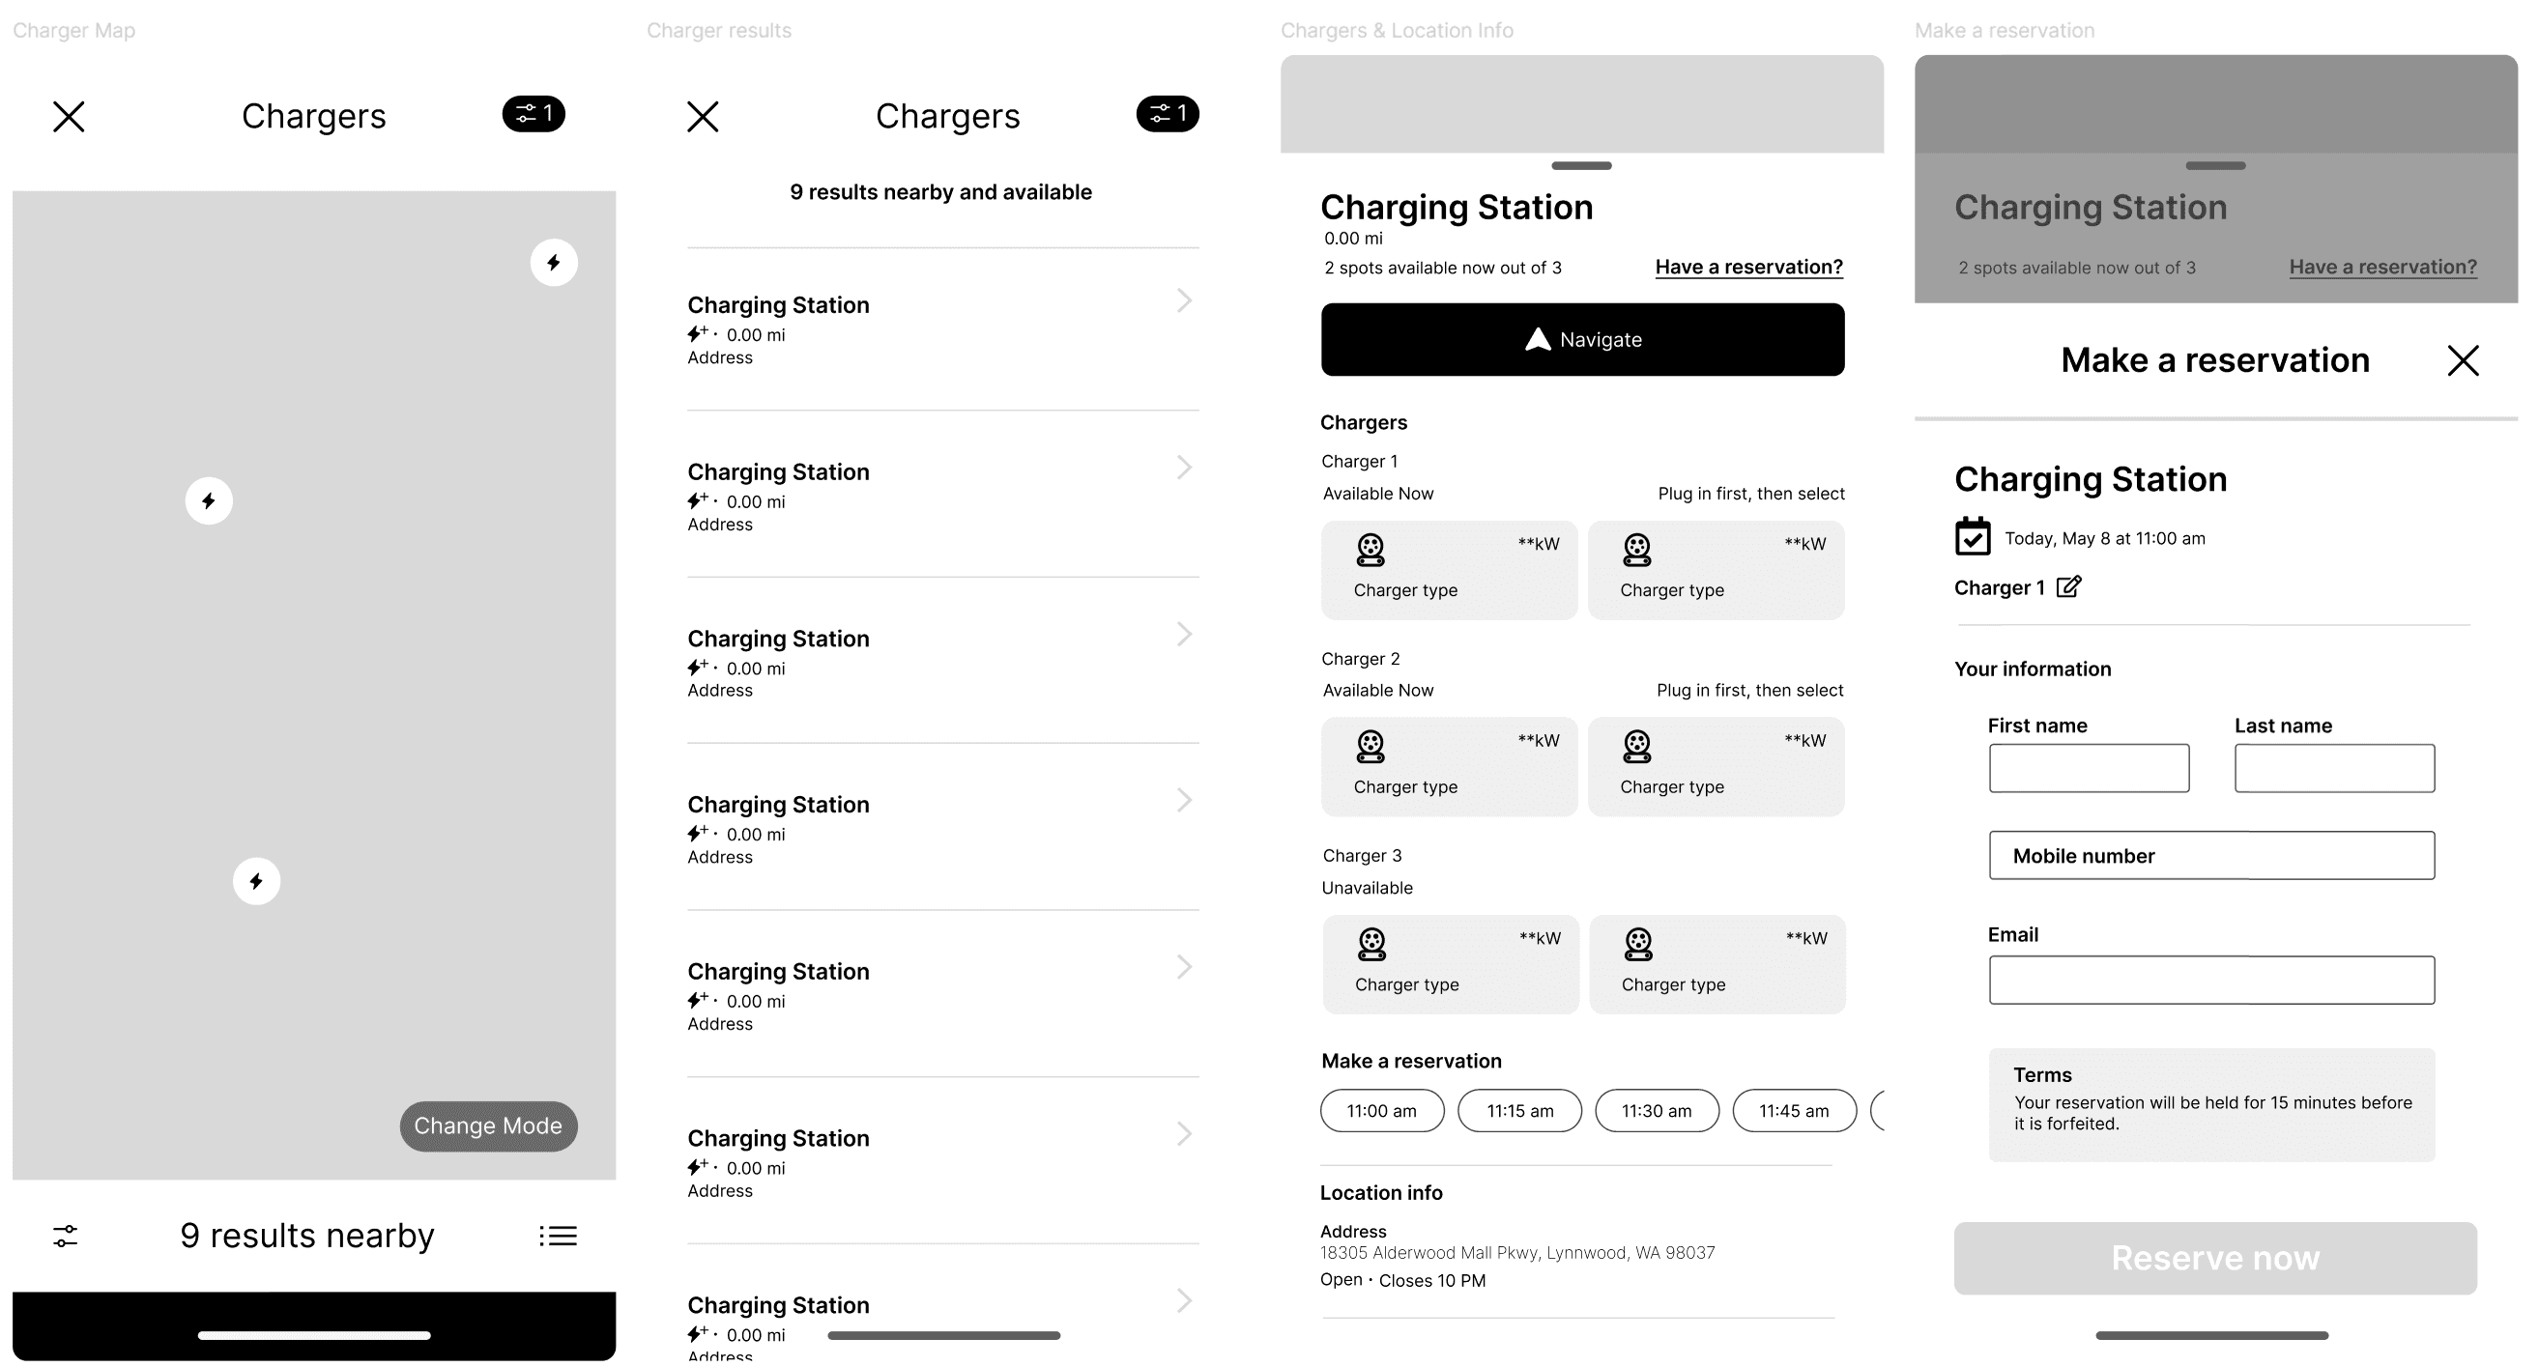Tap the Navigate arrow icon
2539x1367 pixels.
(x=1538, y=339)
